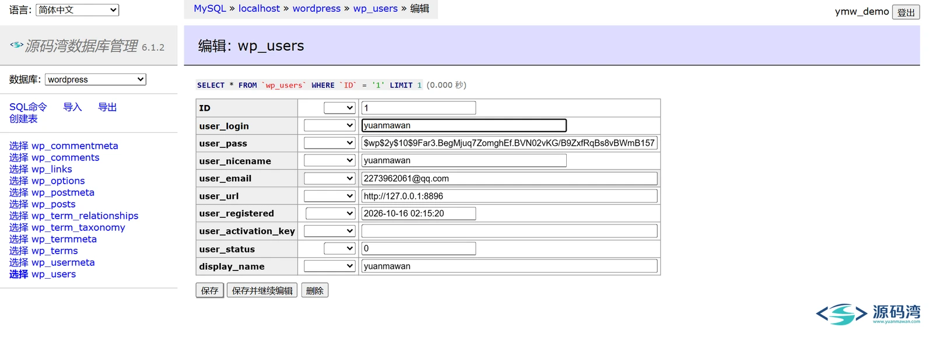Click 选择 next to wp_users

tap(19, 274)
